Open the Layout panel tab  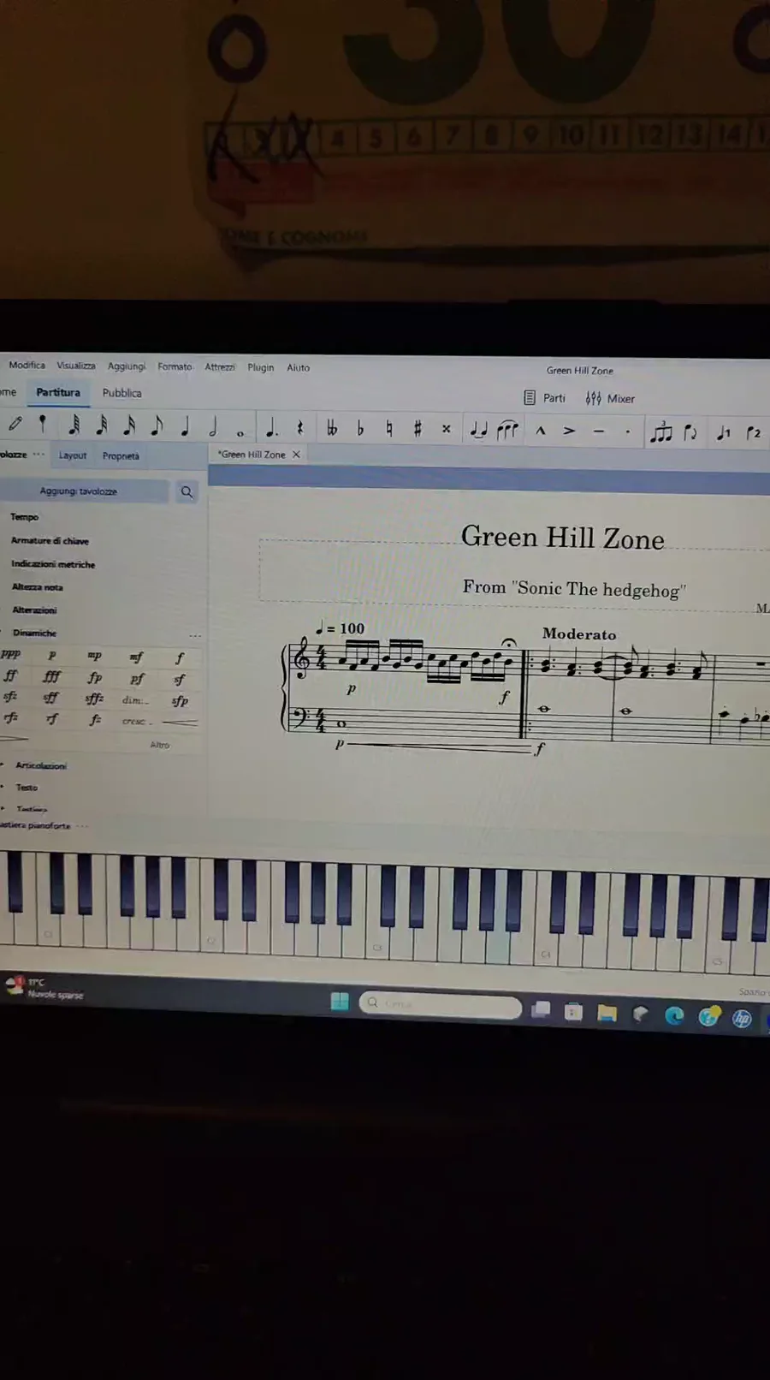[73, 455]
